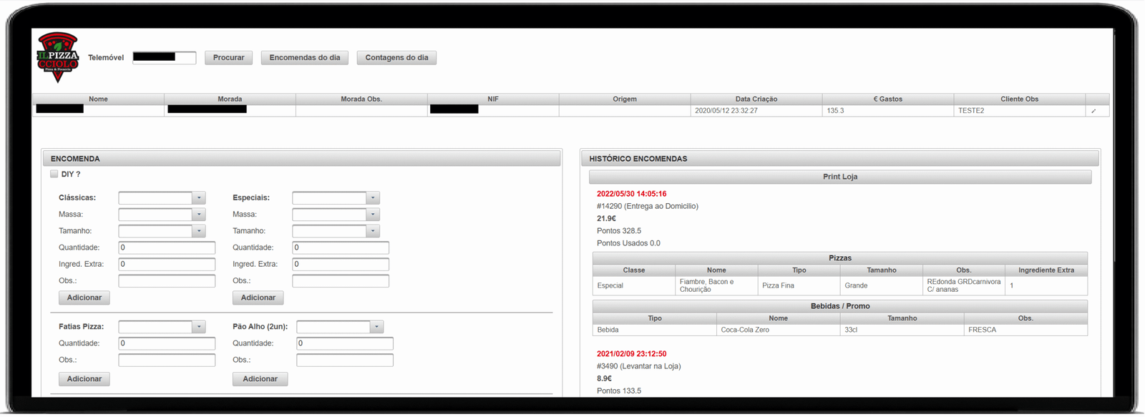Screen dimensions: 1145x417
Task: Open the Clássicas pizza dropdown
Action: (x=162, y=198)
